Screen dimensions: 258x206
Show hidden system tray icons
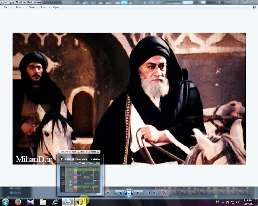tap(223, 202)
